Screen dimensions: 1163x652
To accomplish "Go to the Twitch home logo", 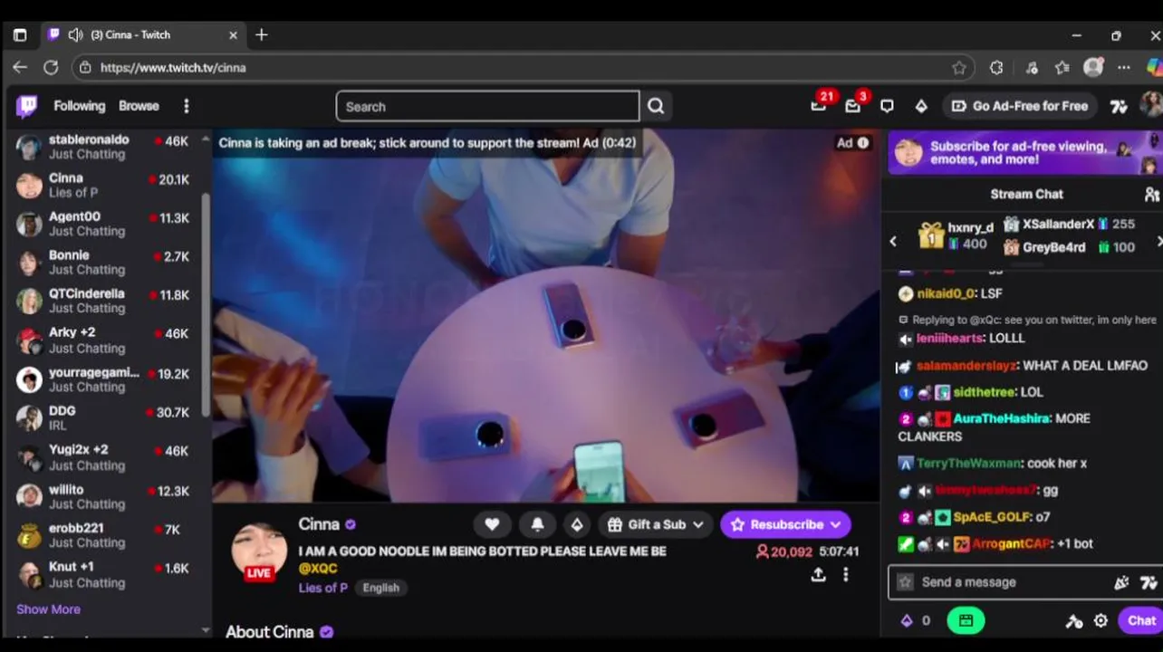I will [x=27, y=106].
